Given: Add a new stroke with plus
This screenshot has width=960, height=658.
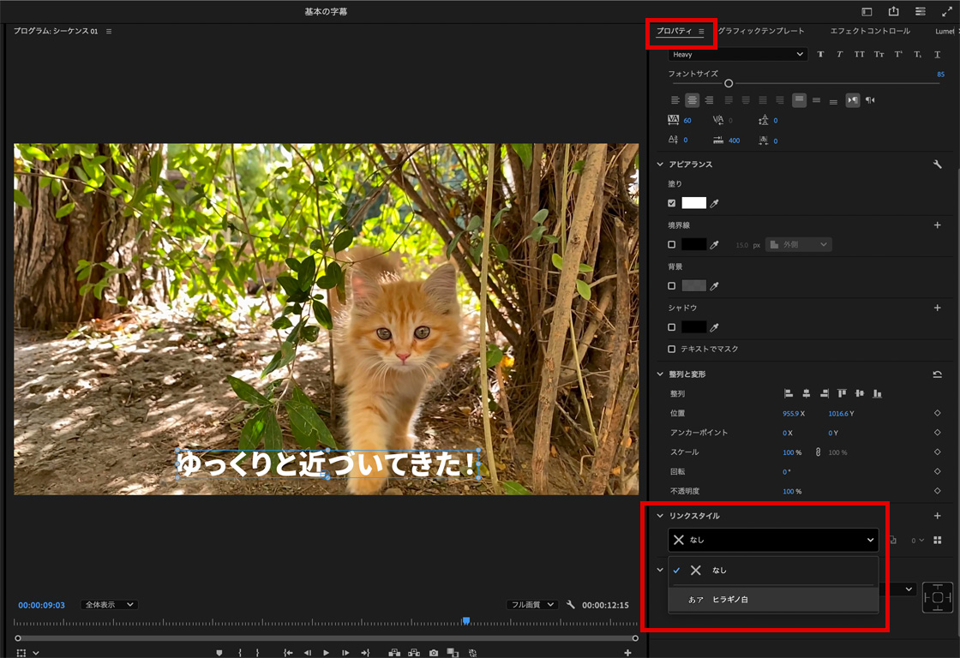Looking at the screenshot, I should pos(938,225).
